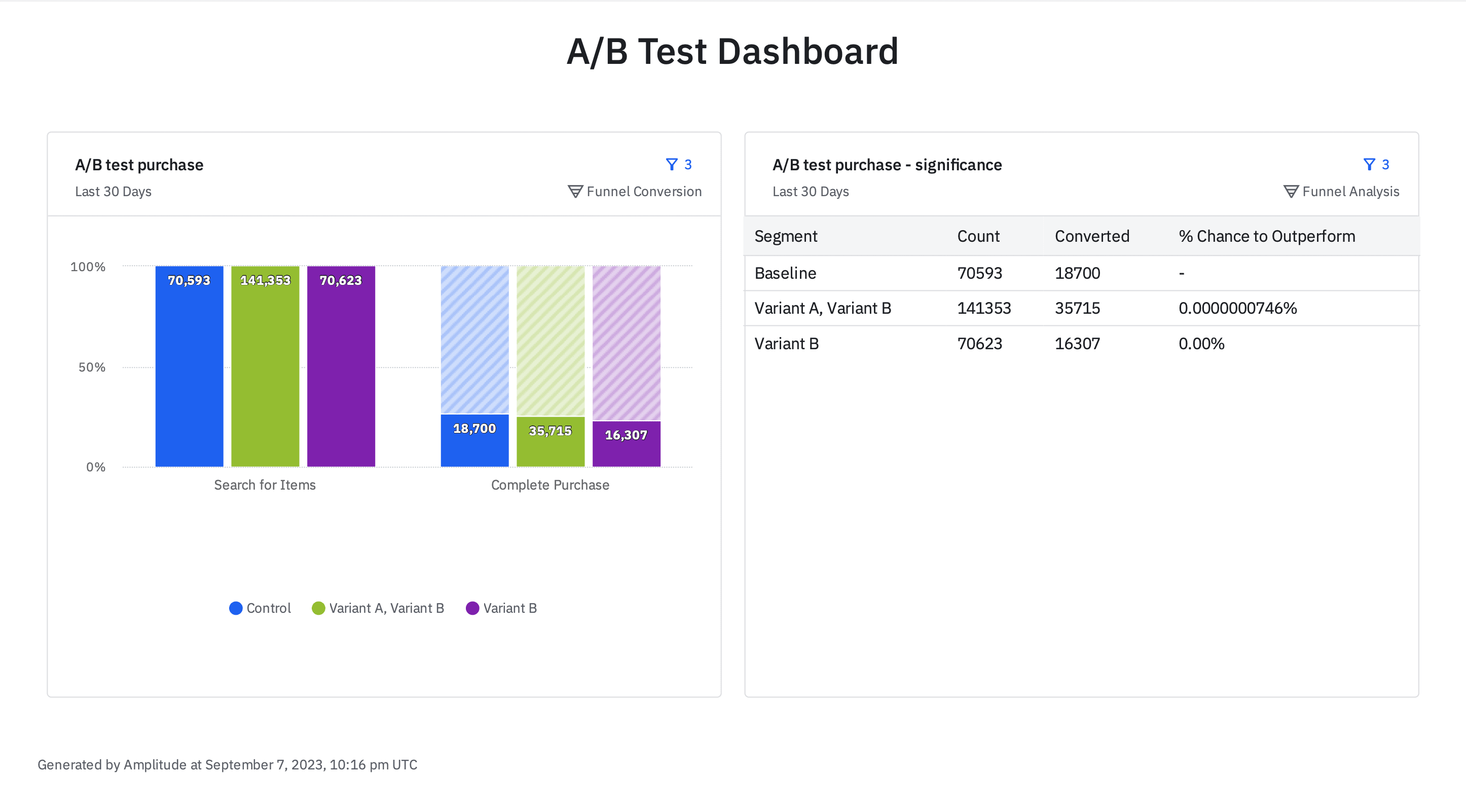Image resolution: width=1466 pixels, height=812 pixels.
Task: Select the Control legend color dot
Action: coord(235,608)
